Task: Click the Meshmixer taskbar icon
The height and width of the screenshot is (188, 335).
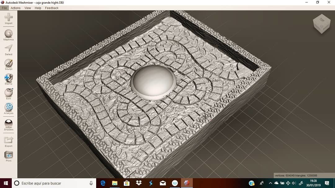Action: [x=187, y=183]
